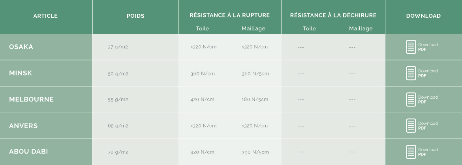Click the DOWNLOAD column header
The height and width of the screenshot is (165, 462).
click(423, 16)
